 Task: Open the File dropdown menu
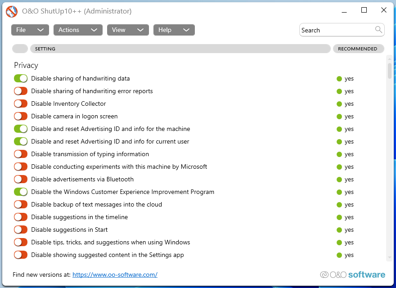coord(30,30)
